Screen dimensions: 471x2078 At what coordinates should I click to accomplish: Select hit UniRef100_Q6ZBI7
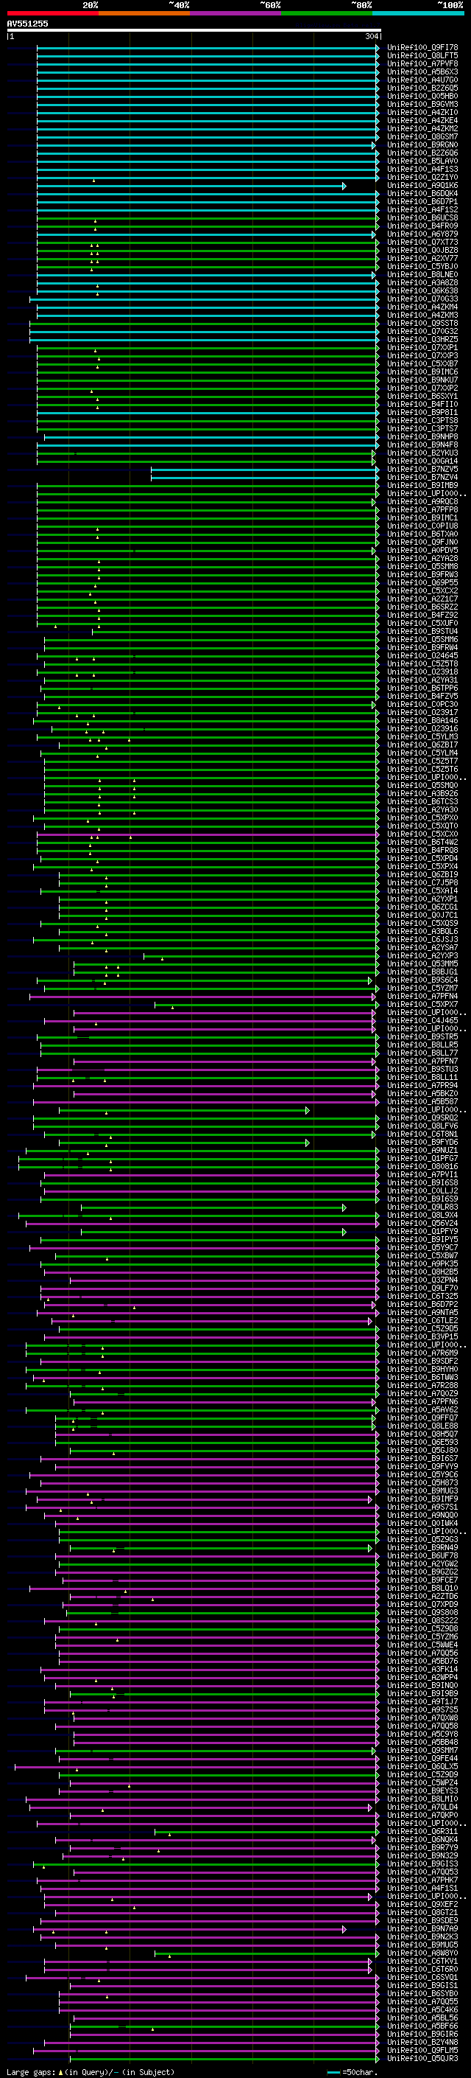(422, 745)
